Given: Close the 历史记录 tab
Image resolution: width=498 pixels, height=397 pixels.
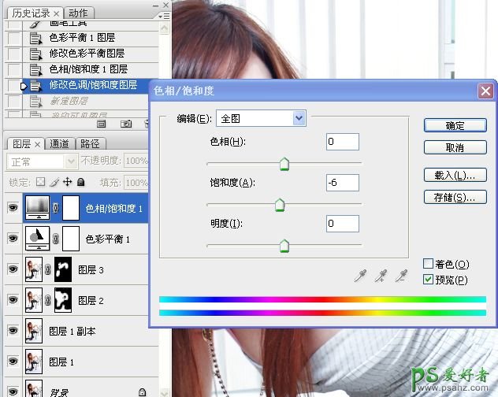Looking at the screenshot, I should [x=56, y=13].
